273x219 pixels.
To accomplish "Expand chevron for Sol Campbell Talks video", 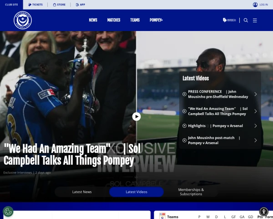I will pos(255,111).
